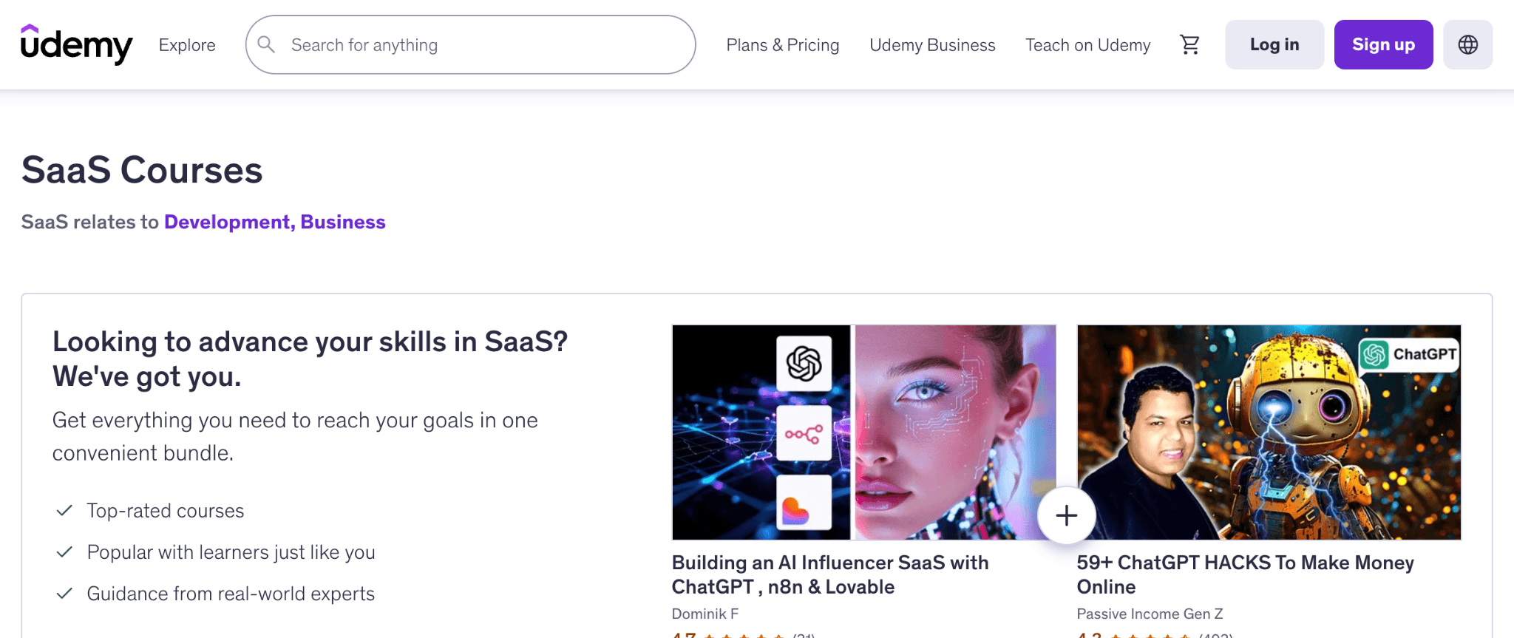
Task: Open Building an AI Influencer SaaS title
Action: pyautogui.click(x=829, y=574)
